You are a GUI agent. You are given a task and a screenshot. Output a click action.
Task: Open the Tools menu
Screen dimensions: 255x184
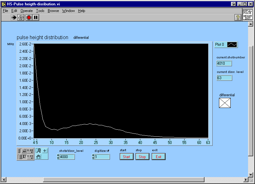tap(40, 11)
